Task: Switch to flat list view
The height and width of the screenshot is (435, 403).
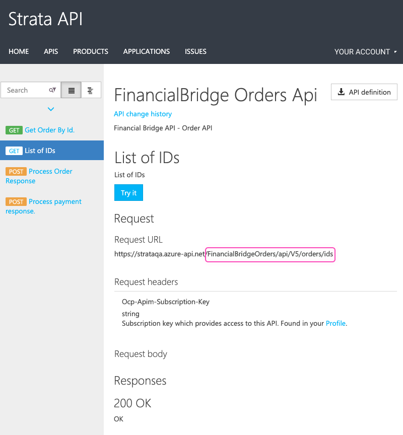Action: coord(71,90)
